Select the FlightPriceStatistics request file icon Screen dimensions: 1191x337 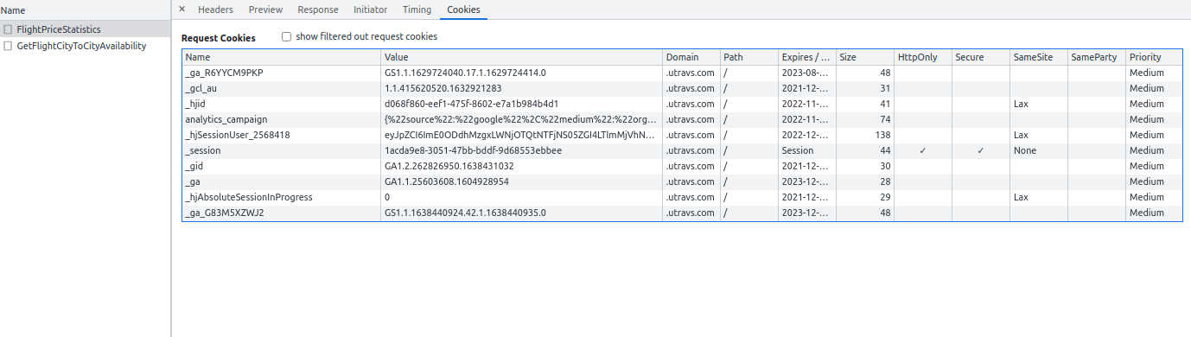click(x=8, y=29)
